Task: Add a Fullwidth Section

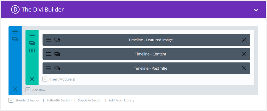Action: (59, 100)
